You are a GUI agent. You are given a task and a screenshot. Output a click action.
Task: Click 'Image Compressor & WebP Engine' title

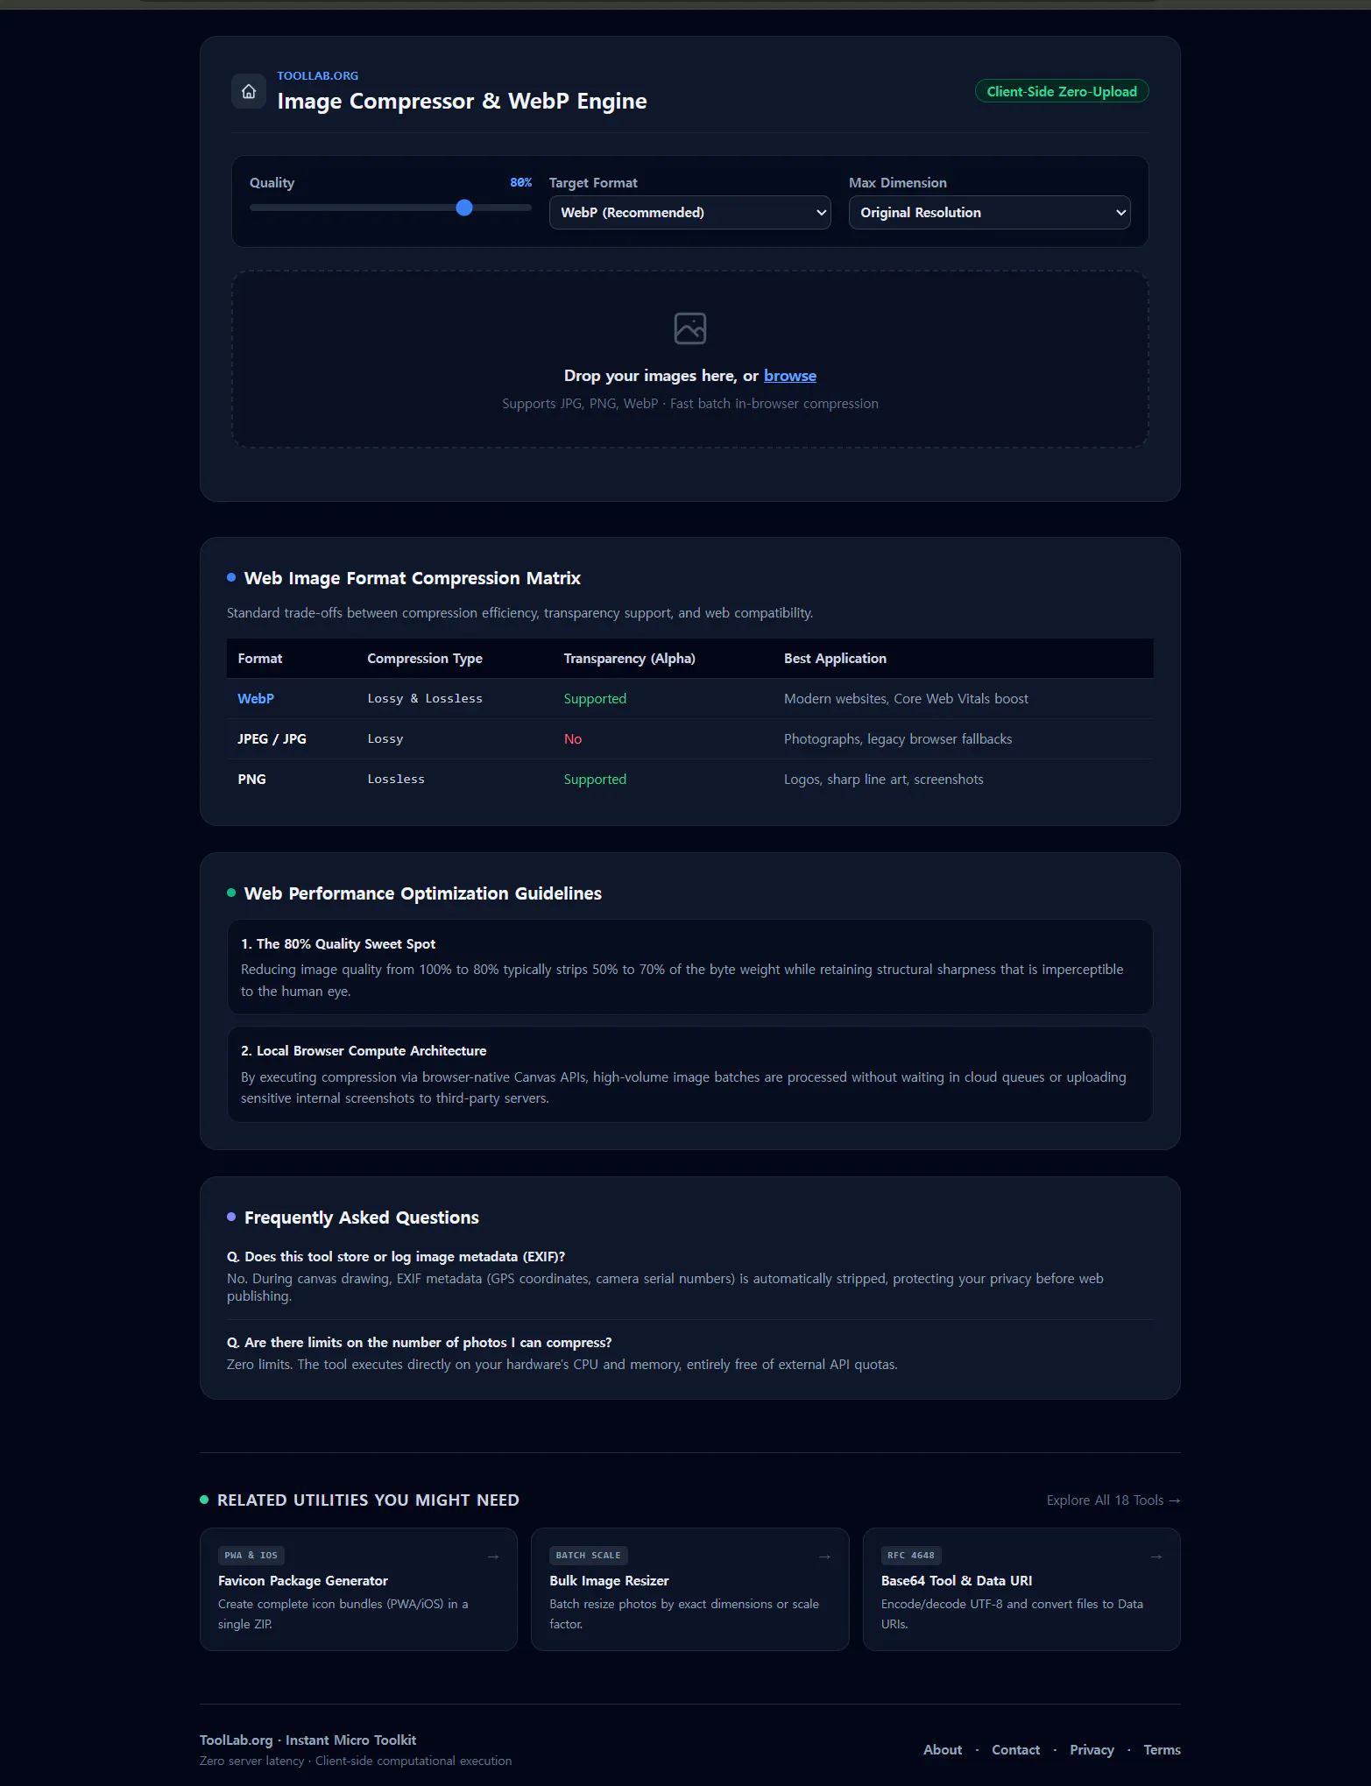coord(462,102)
